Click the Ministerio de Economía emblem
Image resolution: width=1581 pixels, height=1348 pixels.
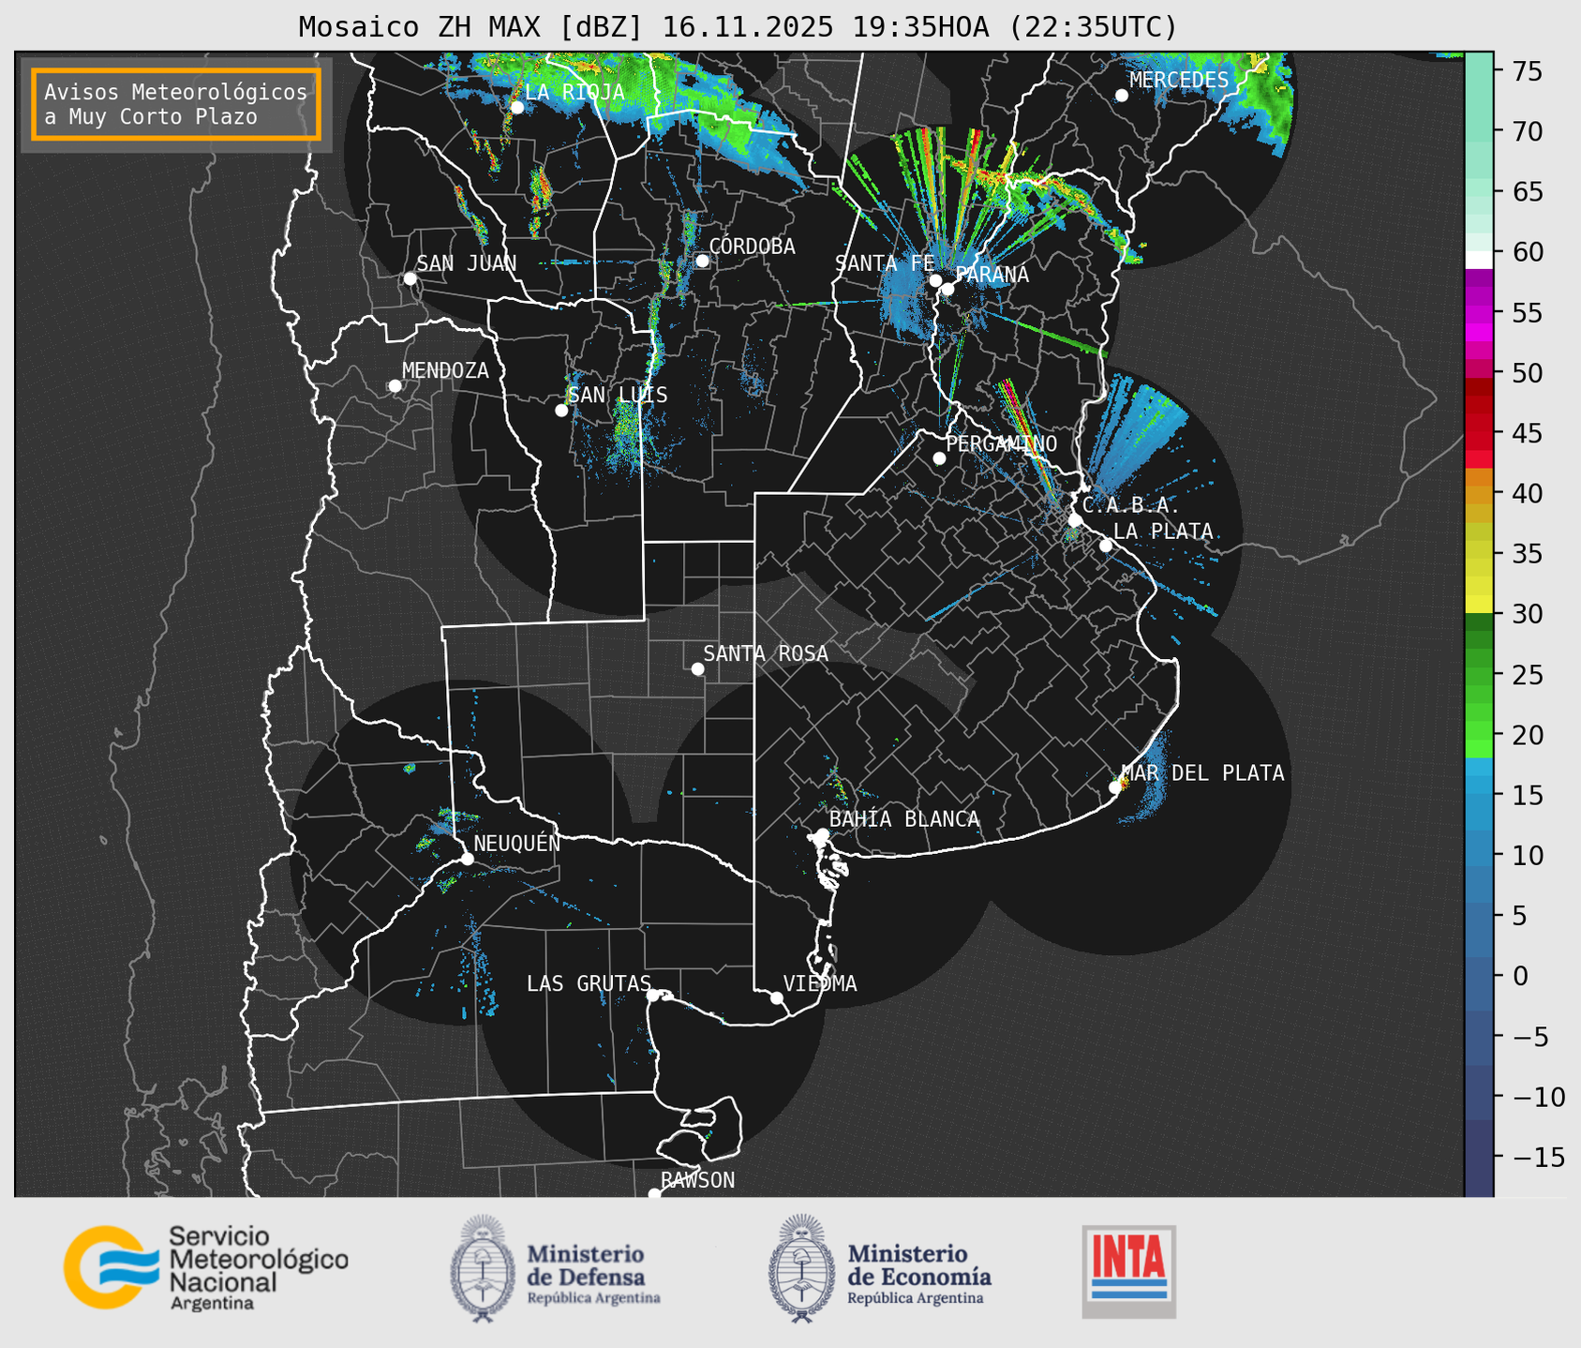(x=801, y=1269)
